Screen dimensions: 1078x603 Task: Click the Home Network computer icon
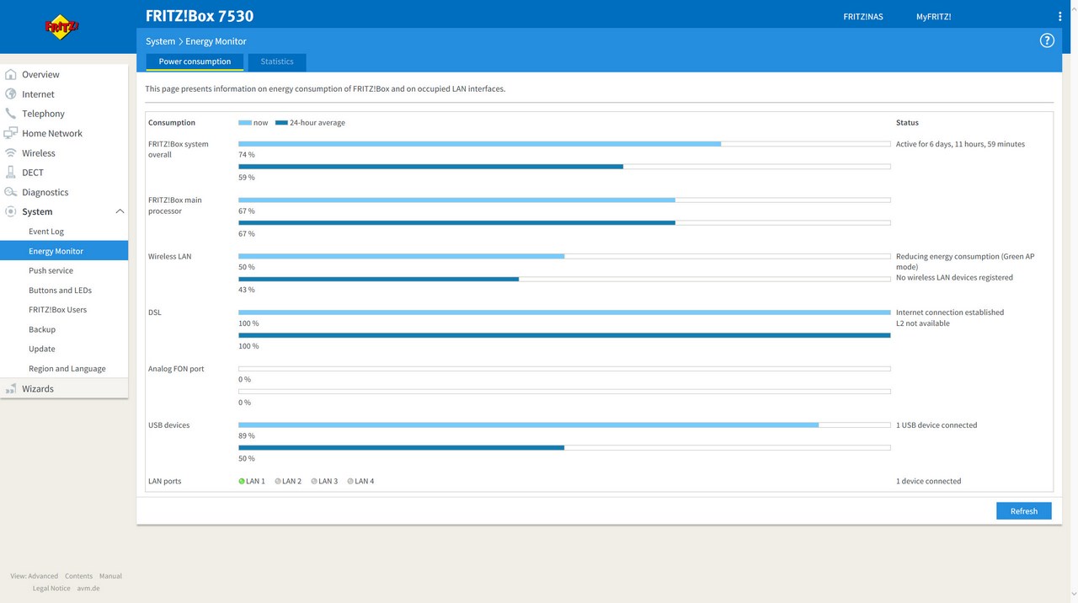click(11, 133)
